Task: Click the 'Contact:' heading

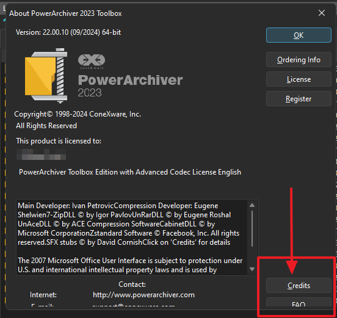Action: (x=132, y=284)
